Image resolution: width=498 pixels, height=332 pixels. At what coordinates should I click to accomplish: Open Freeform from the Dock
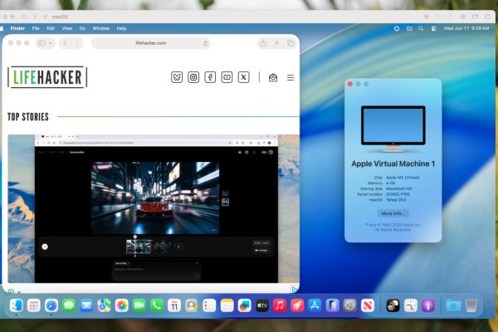coord(245,305)
